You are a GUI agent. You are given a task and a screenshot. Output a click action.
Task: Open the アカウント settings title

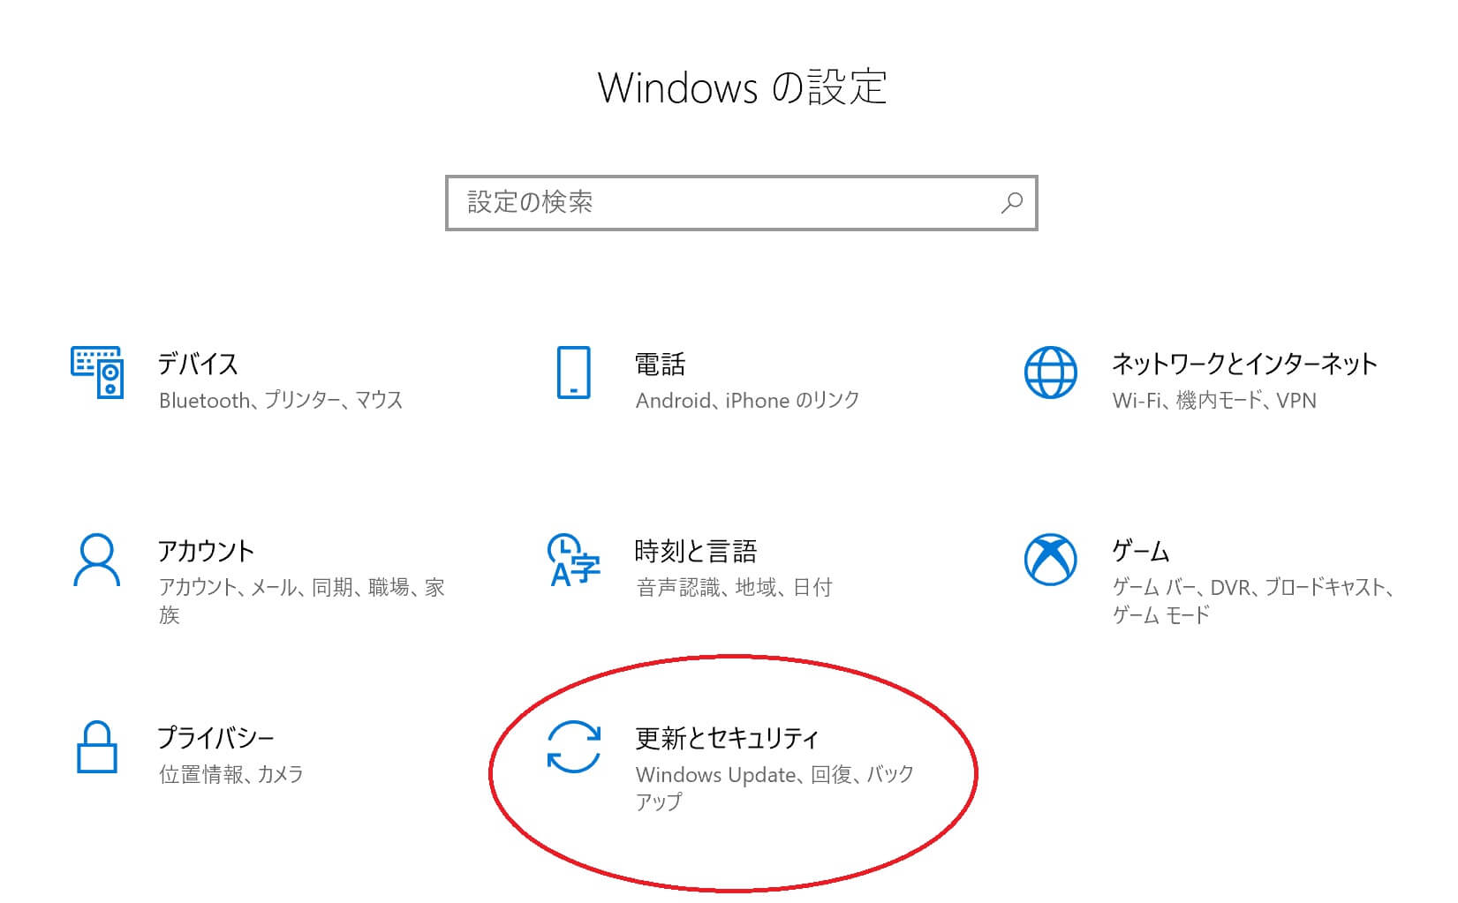[206, 551]
